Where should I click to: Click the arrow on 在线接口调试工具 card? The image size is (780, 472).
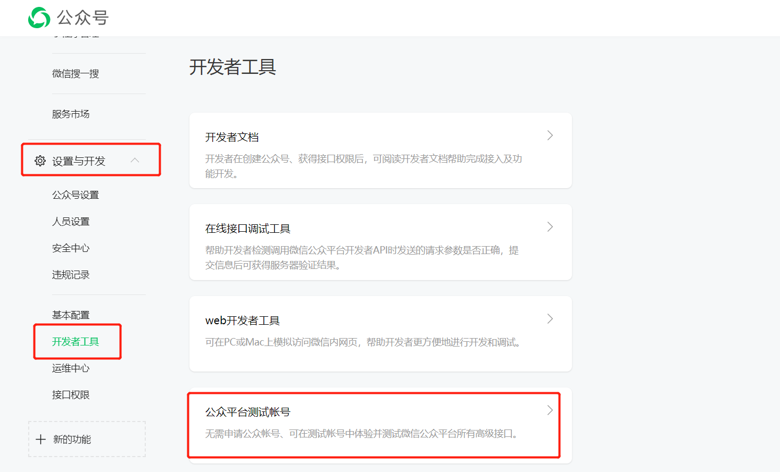(550, 227)
